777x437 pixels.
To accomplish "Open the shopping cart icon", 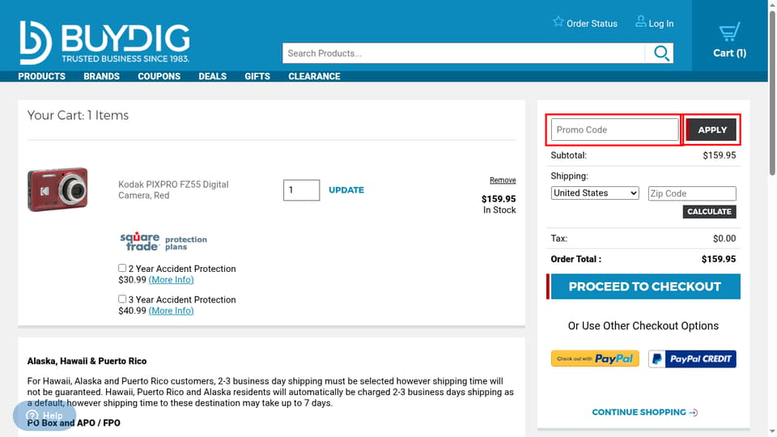I will [x=729, y=32].
